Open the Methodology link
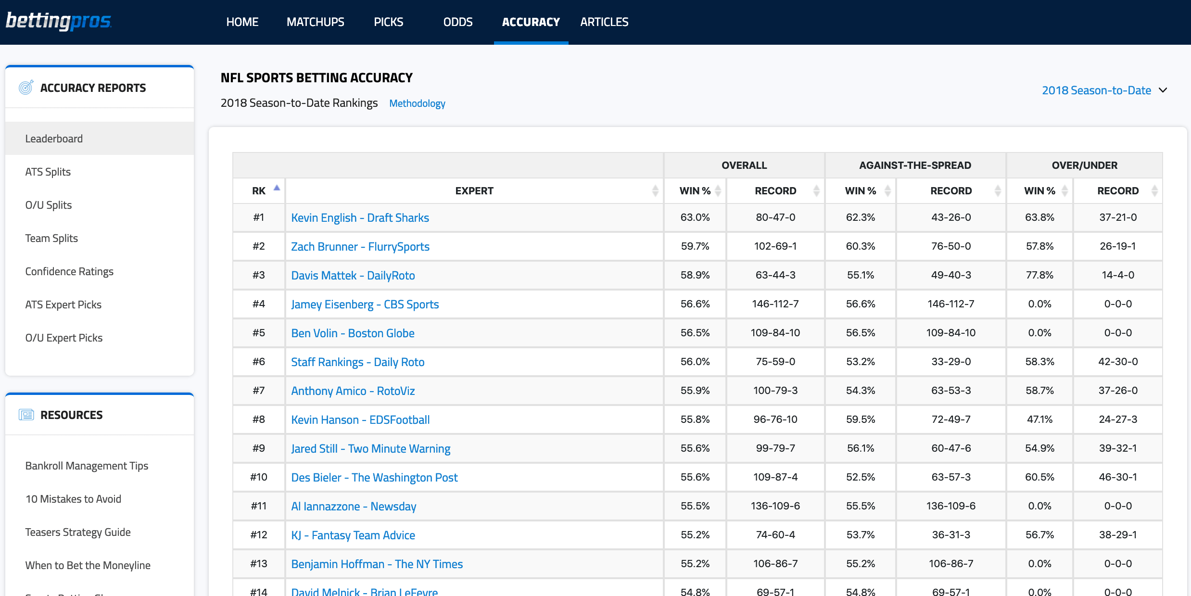The width and height of the screenshot is (1191, 596). click(417, 103)
